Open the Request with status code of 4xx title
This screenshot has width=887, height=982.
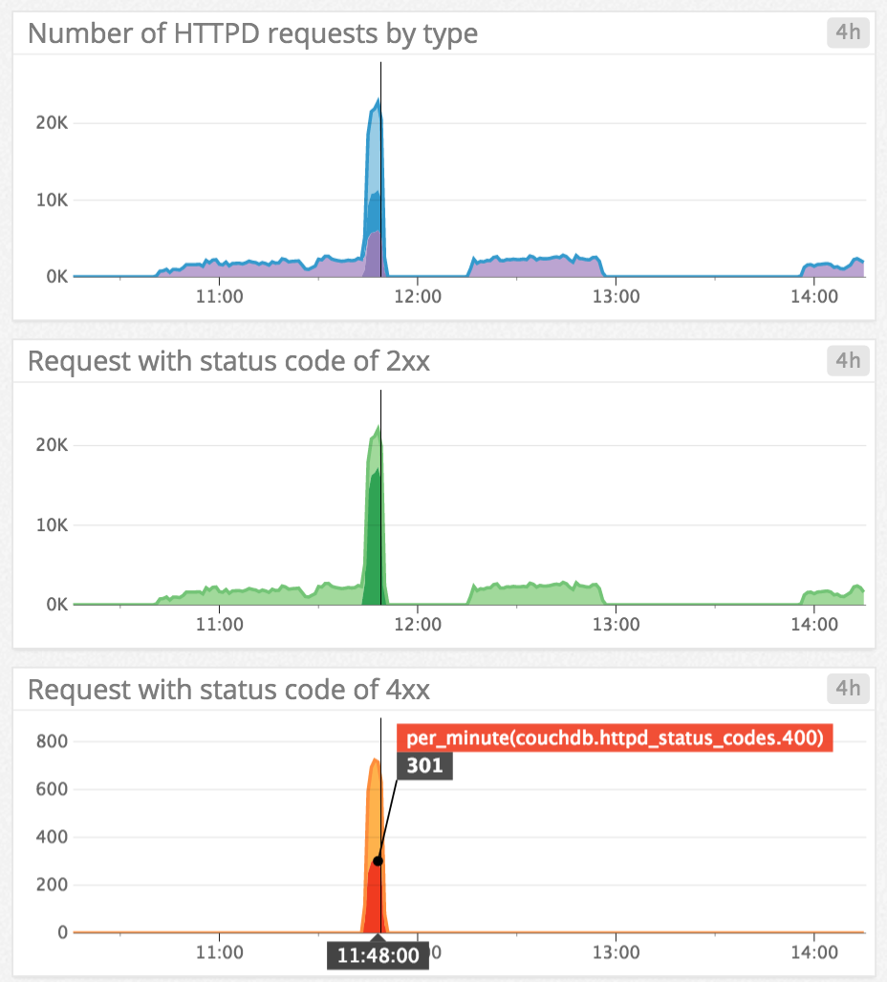229,689
